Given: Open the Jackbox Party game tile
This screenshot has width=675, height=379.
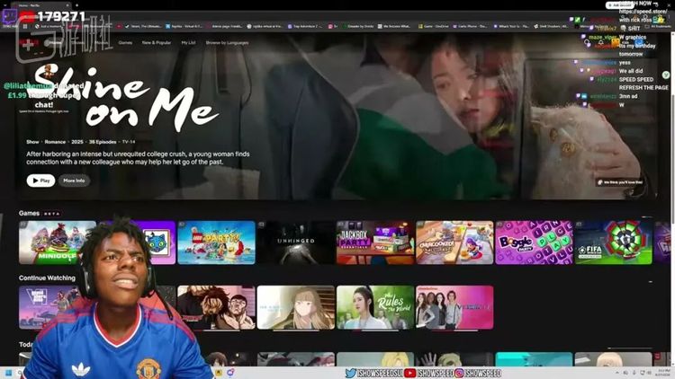Looking at the screenshot, I should (x=375, y=242).
